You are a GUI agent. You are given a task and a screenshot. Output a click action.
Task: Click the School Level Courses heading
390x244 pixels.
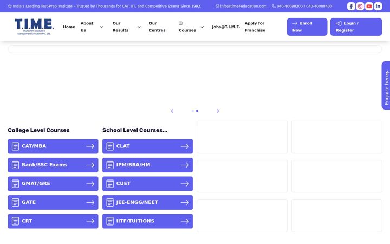point(135,130)
